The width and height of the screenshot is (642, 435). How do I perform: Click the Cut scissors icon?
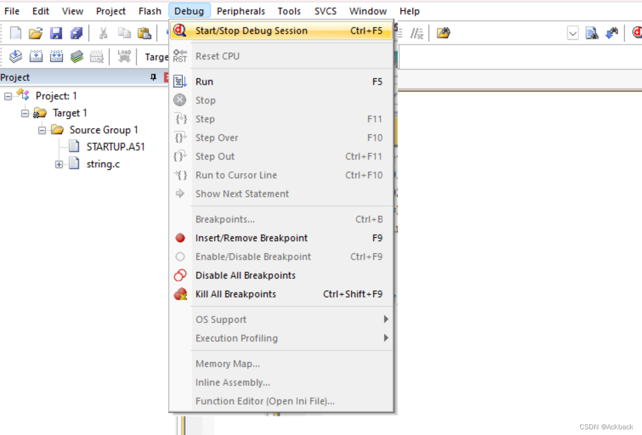(103, 33)
